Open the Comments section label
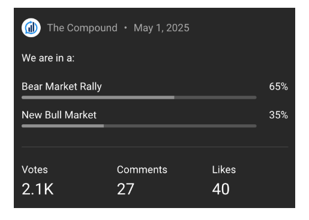Screen dimensions: 309x220 [142, 170]
